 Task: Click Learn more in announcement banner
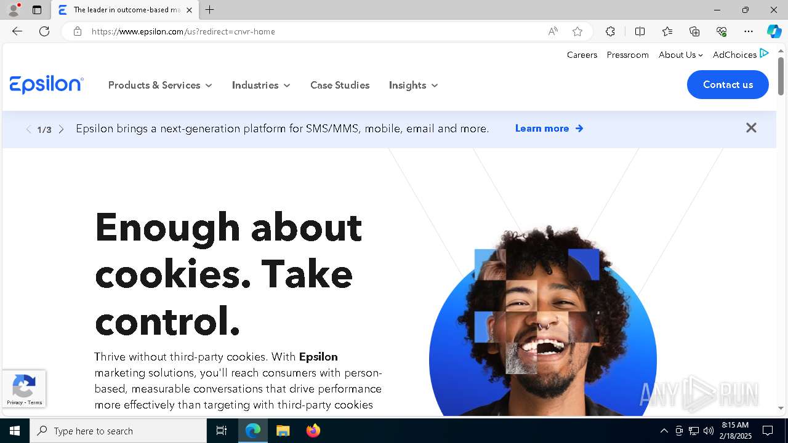pos(549,128)
